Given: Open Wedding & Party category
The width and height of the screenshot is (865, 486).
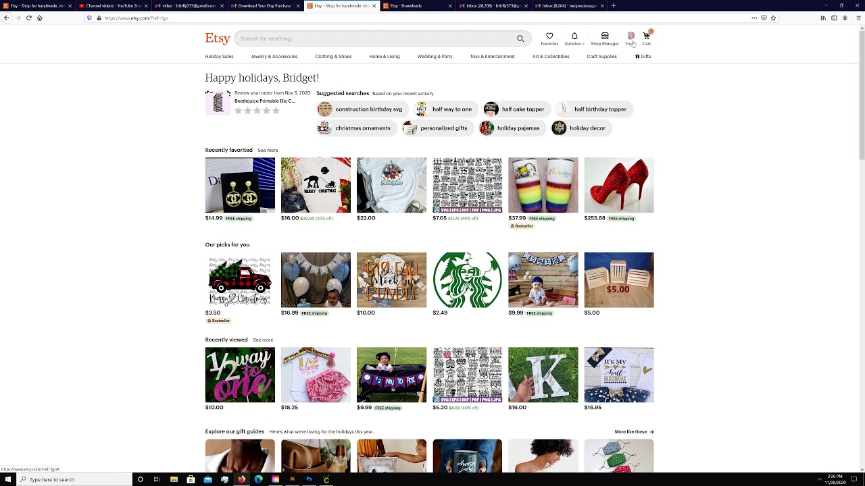Looking at the screenshot, I should (435, 57).
